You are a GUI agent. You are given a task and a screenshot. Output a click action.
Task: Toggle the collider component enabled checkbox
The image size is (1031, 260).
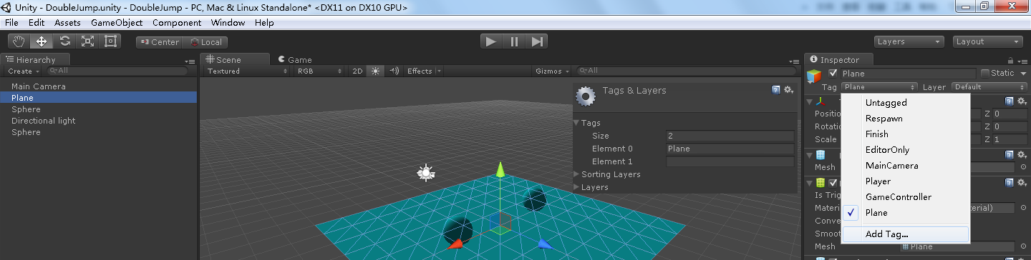833,183
